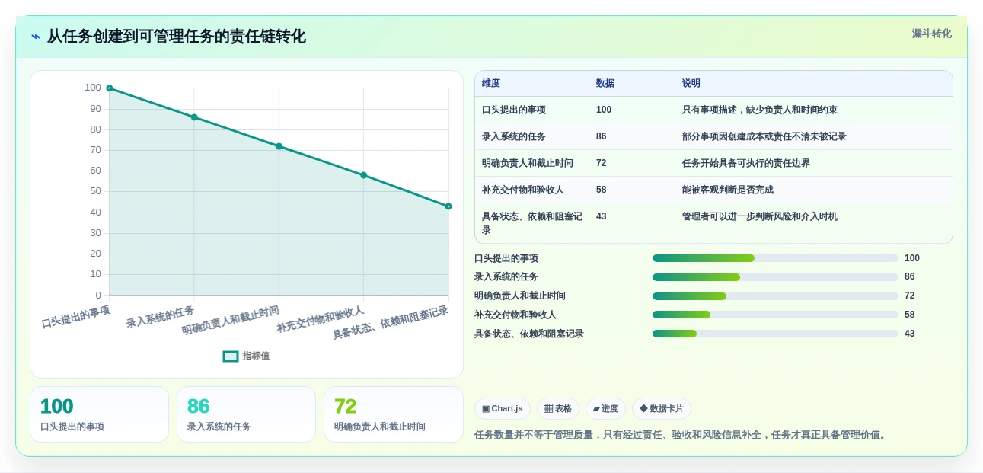The width and height of the screenshot is (983, 473).
Task: Click description 能被客观判断是否完成
Action: tap(728, 190)
